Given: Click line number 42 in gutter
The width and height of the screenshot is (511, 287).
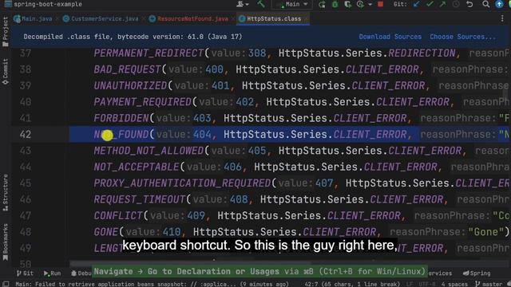Looking at the screenshot, I should [25, 135].
